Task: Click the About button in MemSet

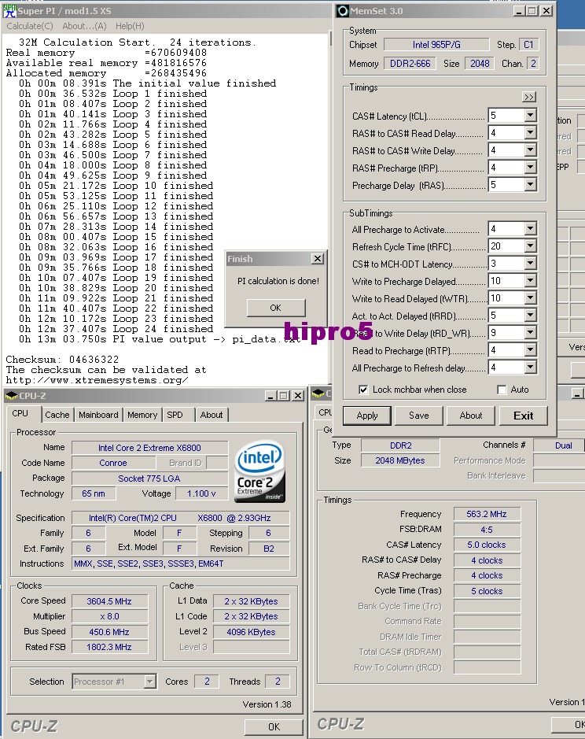Action: click(x=471, y=416)
